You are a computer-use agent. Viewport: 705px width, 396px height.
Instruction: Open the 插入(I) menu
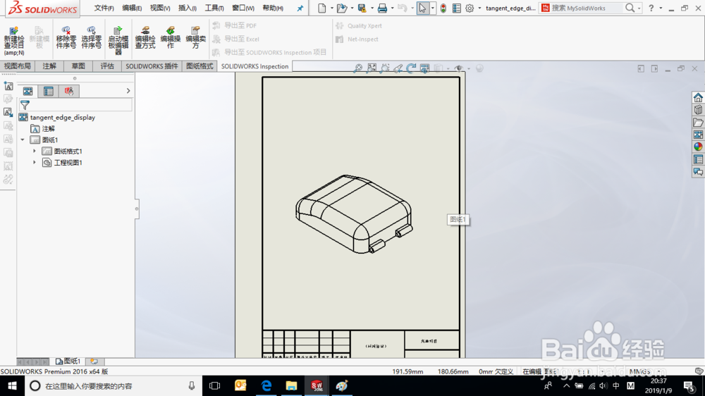click(x=188, y=8)
